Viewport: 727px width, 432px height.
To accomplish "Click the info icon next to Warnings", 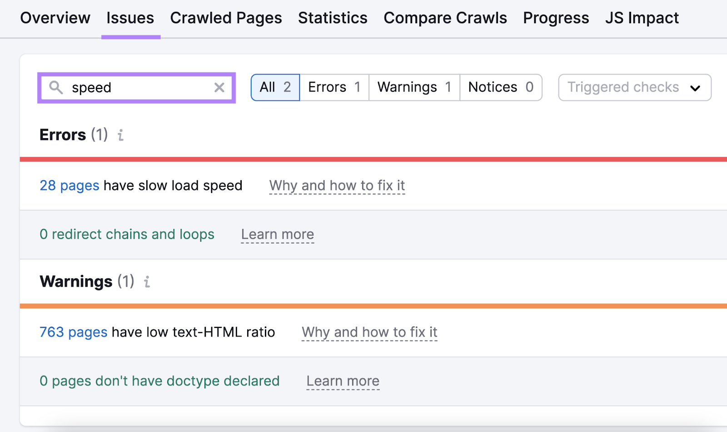I will [146, 282].
